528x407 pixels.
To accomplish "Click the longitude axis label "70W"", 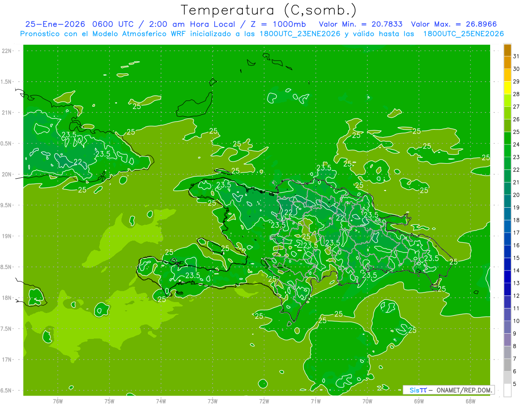I will pyautogui.click(x=367, y=401).
